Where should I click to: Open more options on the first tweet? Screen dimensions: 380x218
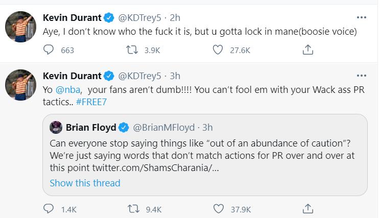362,17
